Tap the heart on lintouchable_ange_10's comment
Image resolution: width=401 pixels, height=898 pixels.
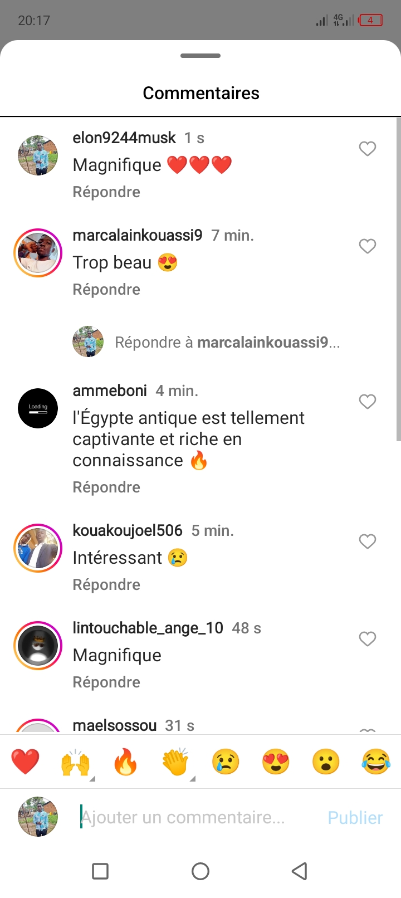[x=367, y=639]
